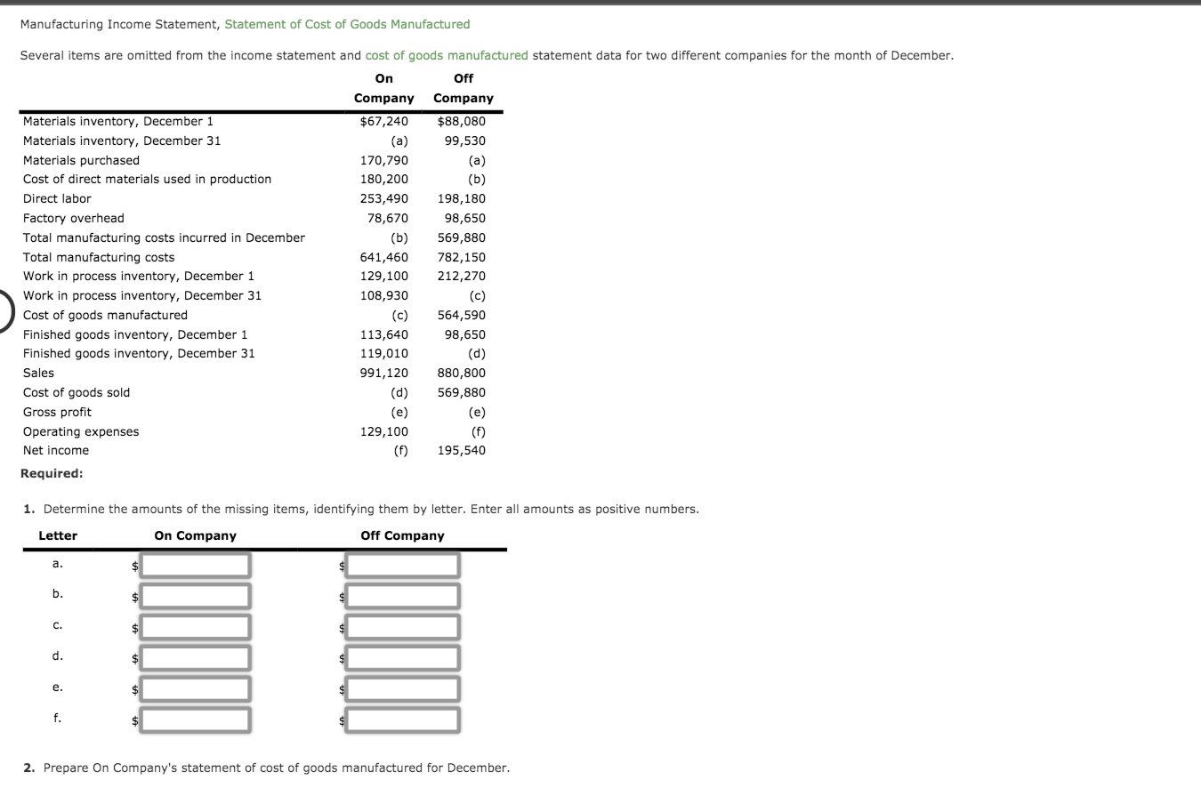The height and width of the screenshot is (788, 1201).
Task: Select the Off Company field for letter f
Action: click(x=402, y=720)
